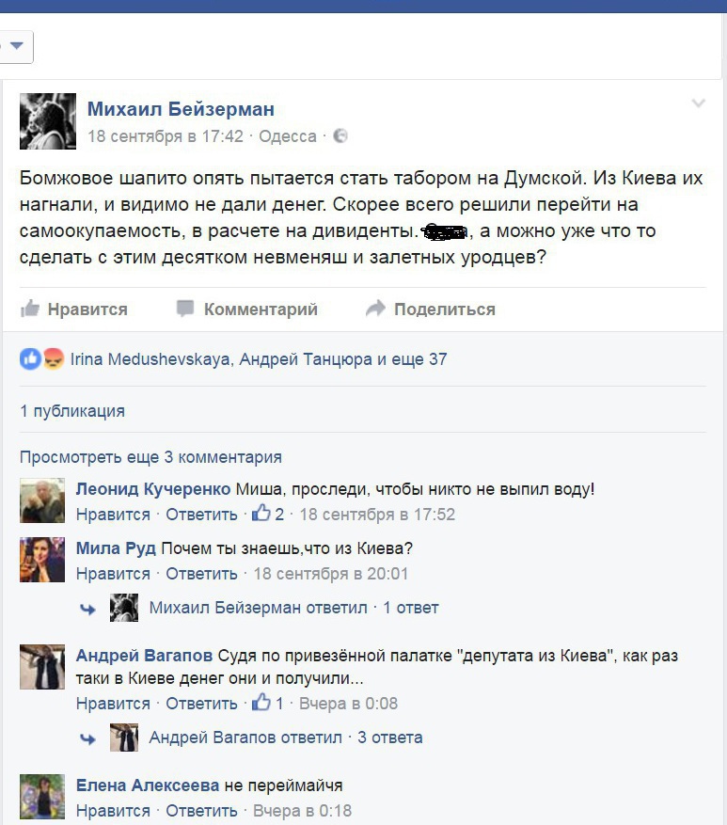Screen dimensions: 727x825
Task: Open the blue like reaction icon
Action: (x=30, y=359)
